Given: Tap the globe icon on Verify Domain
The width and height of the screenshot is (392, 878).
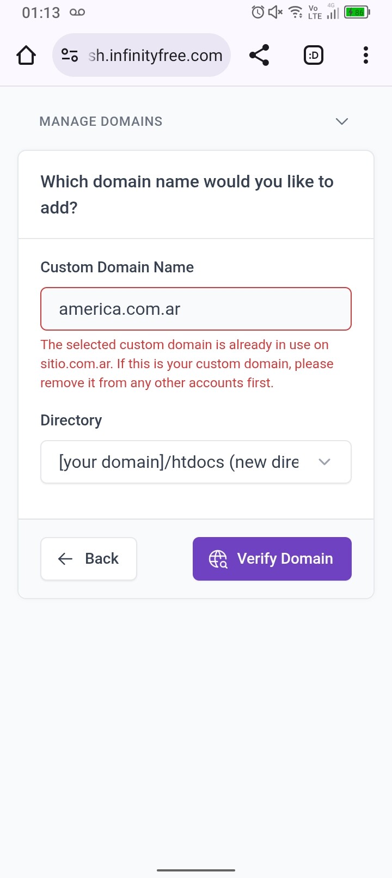Looking at the screenshot, I should point(218,559).
